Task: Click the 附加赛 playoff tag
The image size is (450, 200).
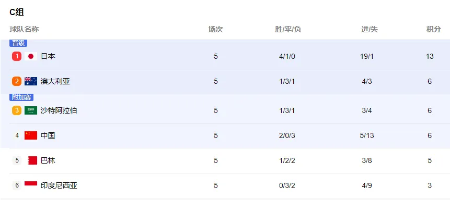Action: [x=21, y=97]
